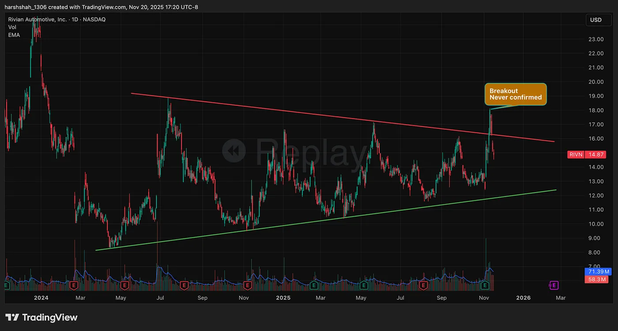Open the red earnings marker before Mar 2024

tap(74, 286)
